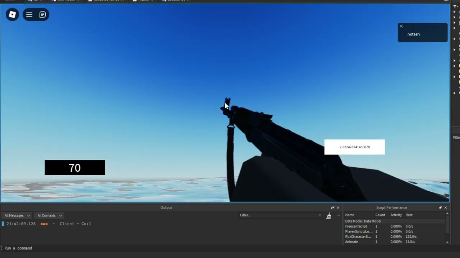460x258 pixels.
Task: Select the PlayerScriptsLo... row
Action: pos(395,231)
